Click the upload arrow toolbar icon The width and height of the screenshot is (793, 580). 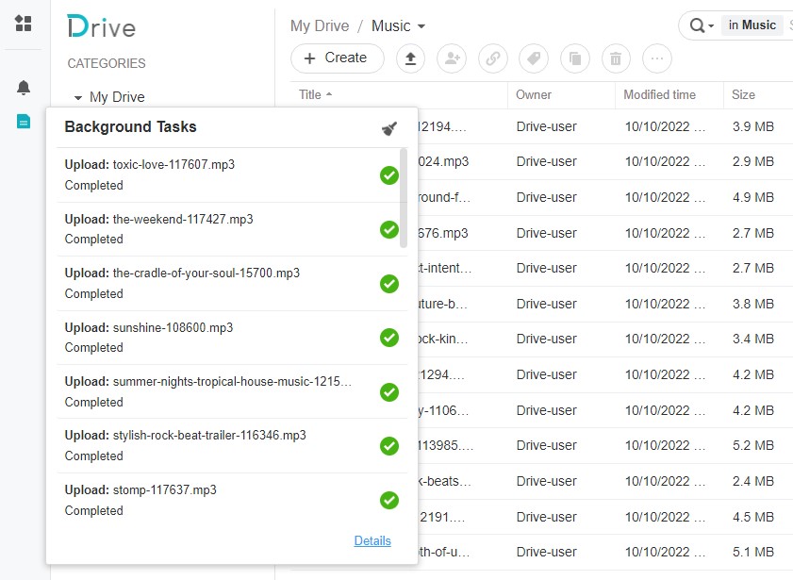click(x=410, y=58)
